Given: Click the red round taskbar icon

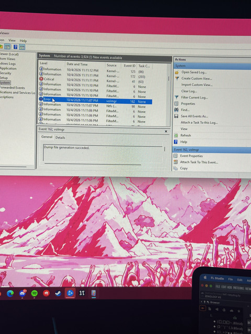Looking at the screenshot, I should [47, 293].
